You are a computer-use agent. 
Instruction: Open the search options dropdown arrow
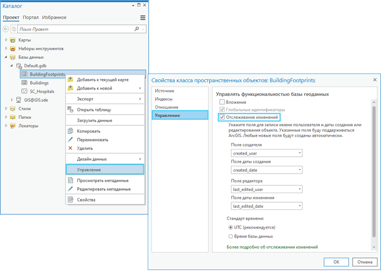coord(143,30)
